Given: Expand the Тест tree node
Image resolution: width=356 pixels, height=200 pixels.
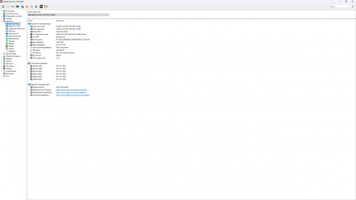Looking at the screenshot, I should [x=2, y=76].
